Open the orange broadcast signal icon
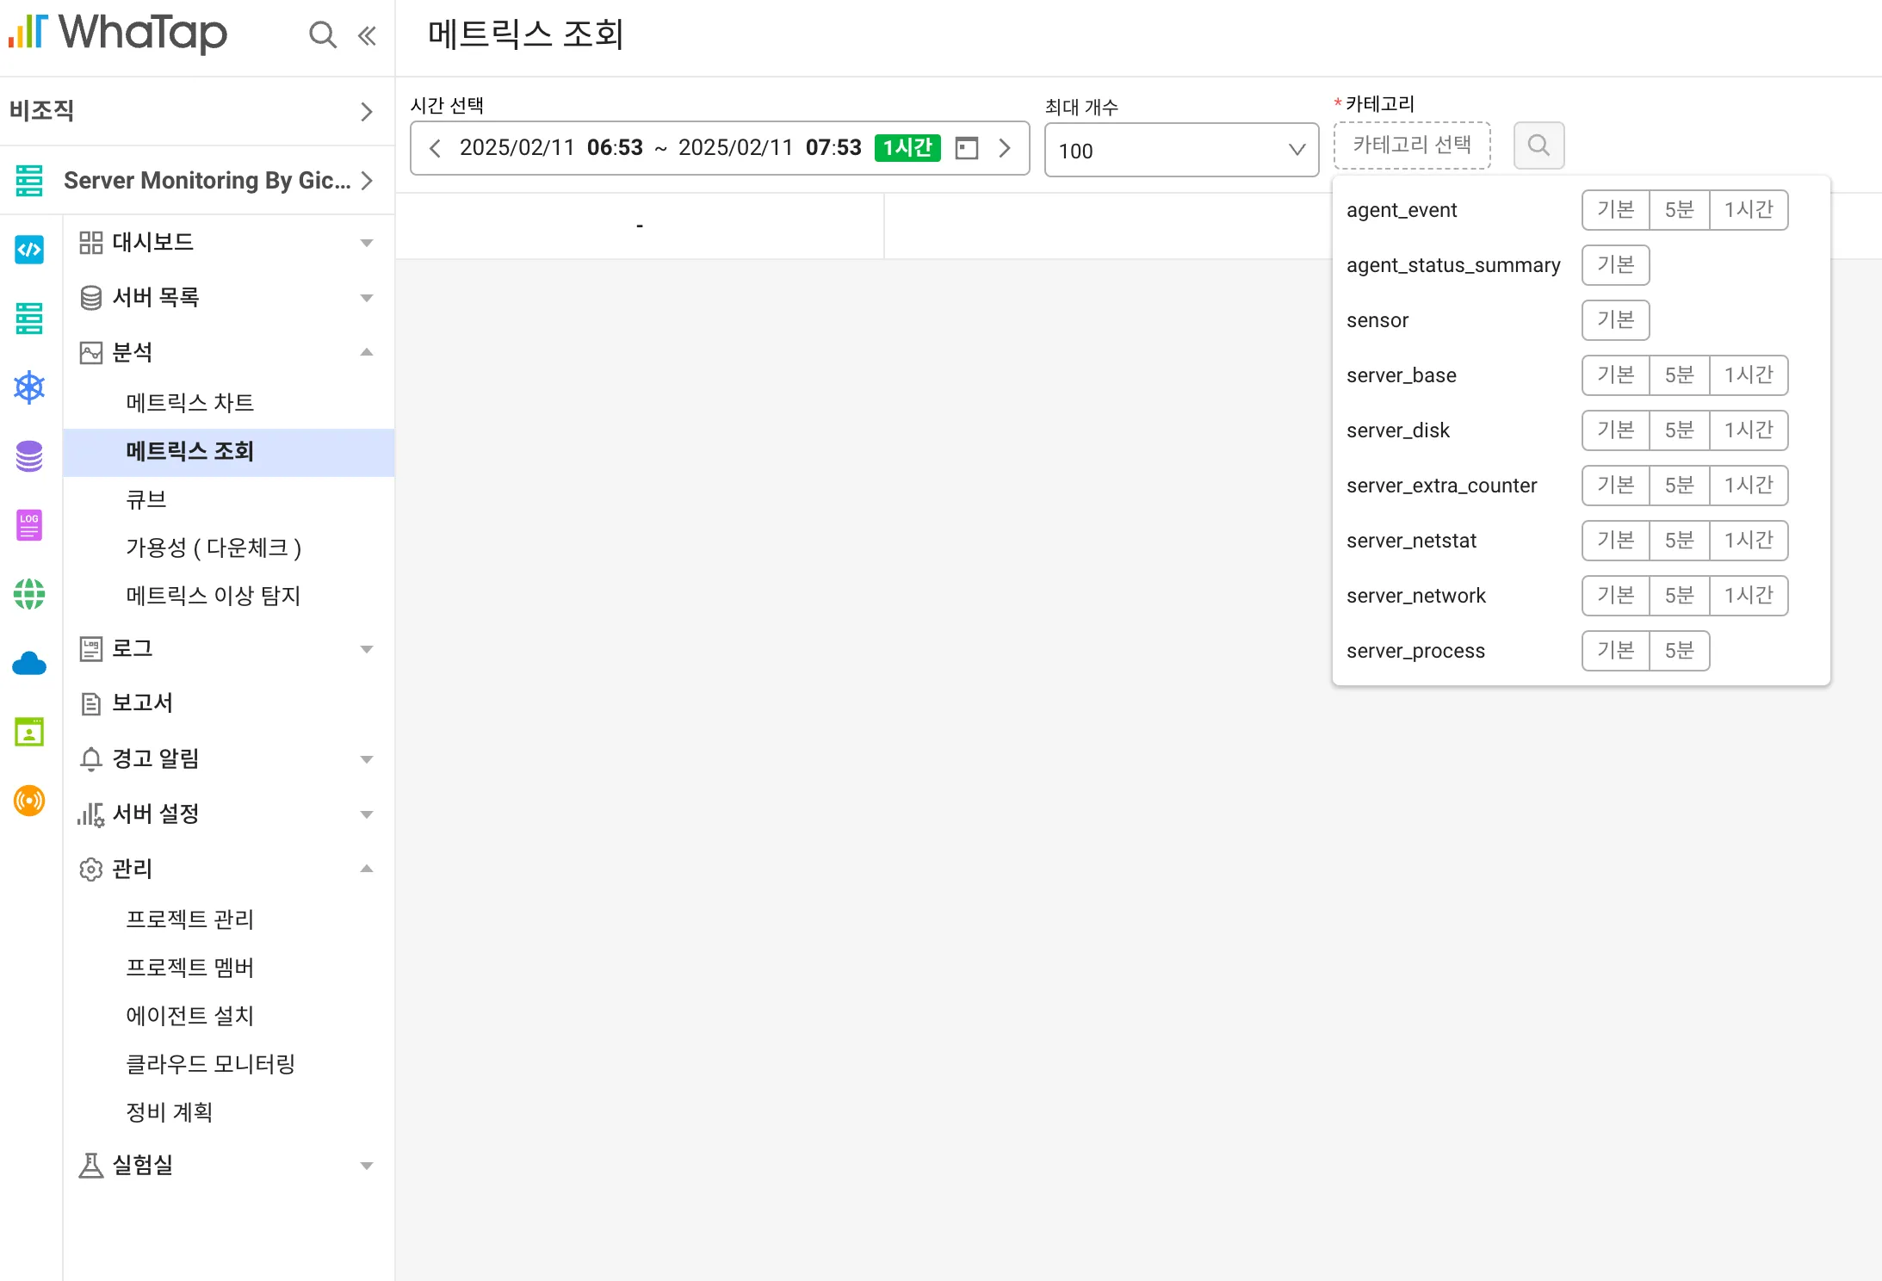The width and height of the screenshot is (1882, 1281). pos(29,801)
